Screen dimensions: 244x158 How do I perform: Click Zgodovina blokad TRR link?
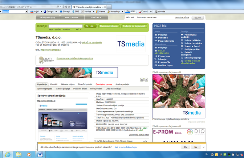coord(139,135)
